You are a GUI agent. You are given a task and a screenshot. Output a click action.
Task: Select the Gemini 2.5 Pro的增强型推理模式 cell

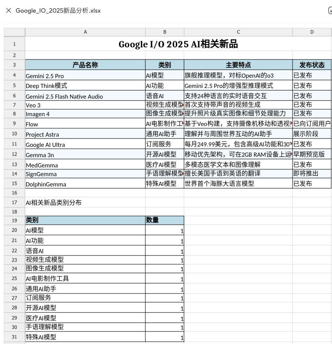(238, 85)
